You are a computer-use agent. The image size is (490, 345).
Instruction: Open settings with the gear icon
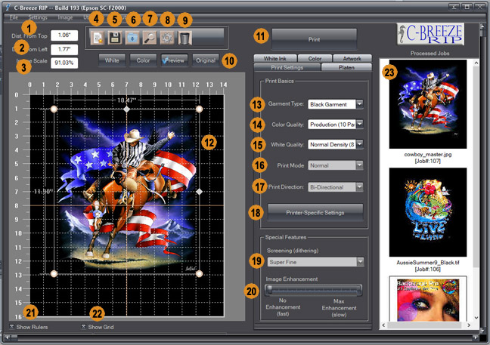tap(167, 38)
